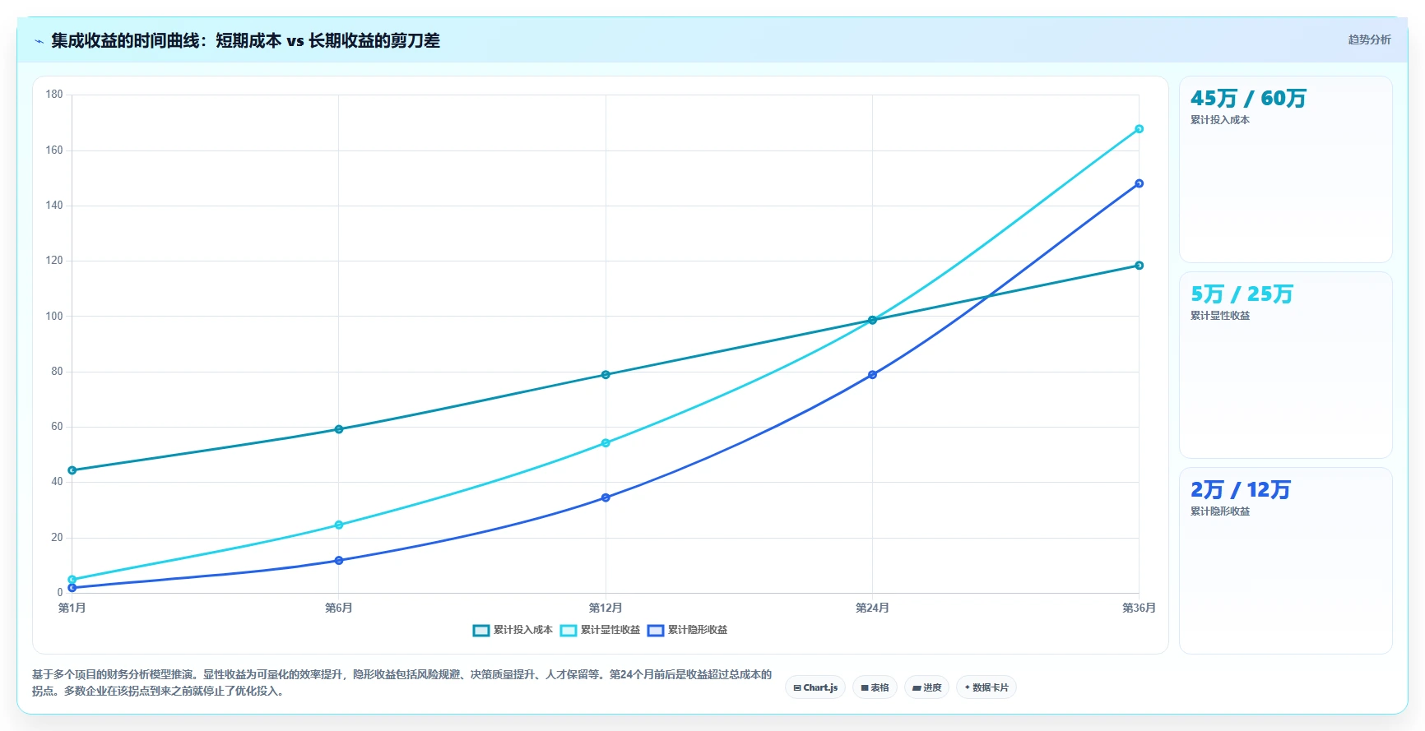Click the 累计投入成本 legend color box

click(x=481, y=631)
